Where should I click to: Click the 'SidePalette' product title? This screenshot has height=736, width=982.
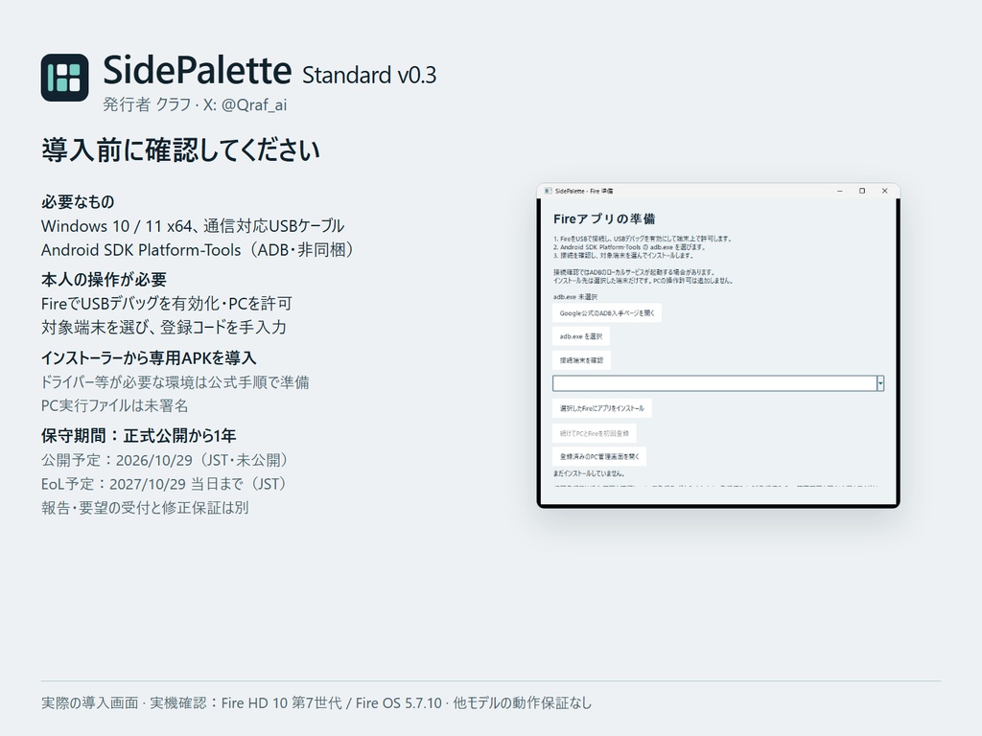point(198,69)
